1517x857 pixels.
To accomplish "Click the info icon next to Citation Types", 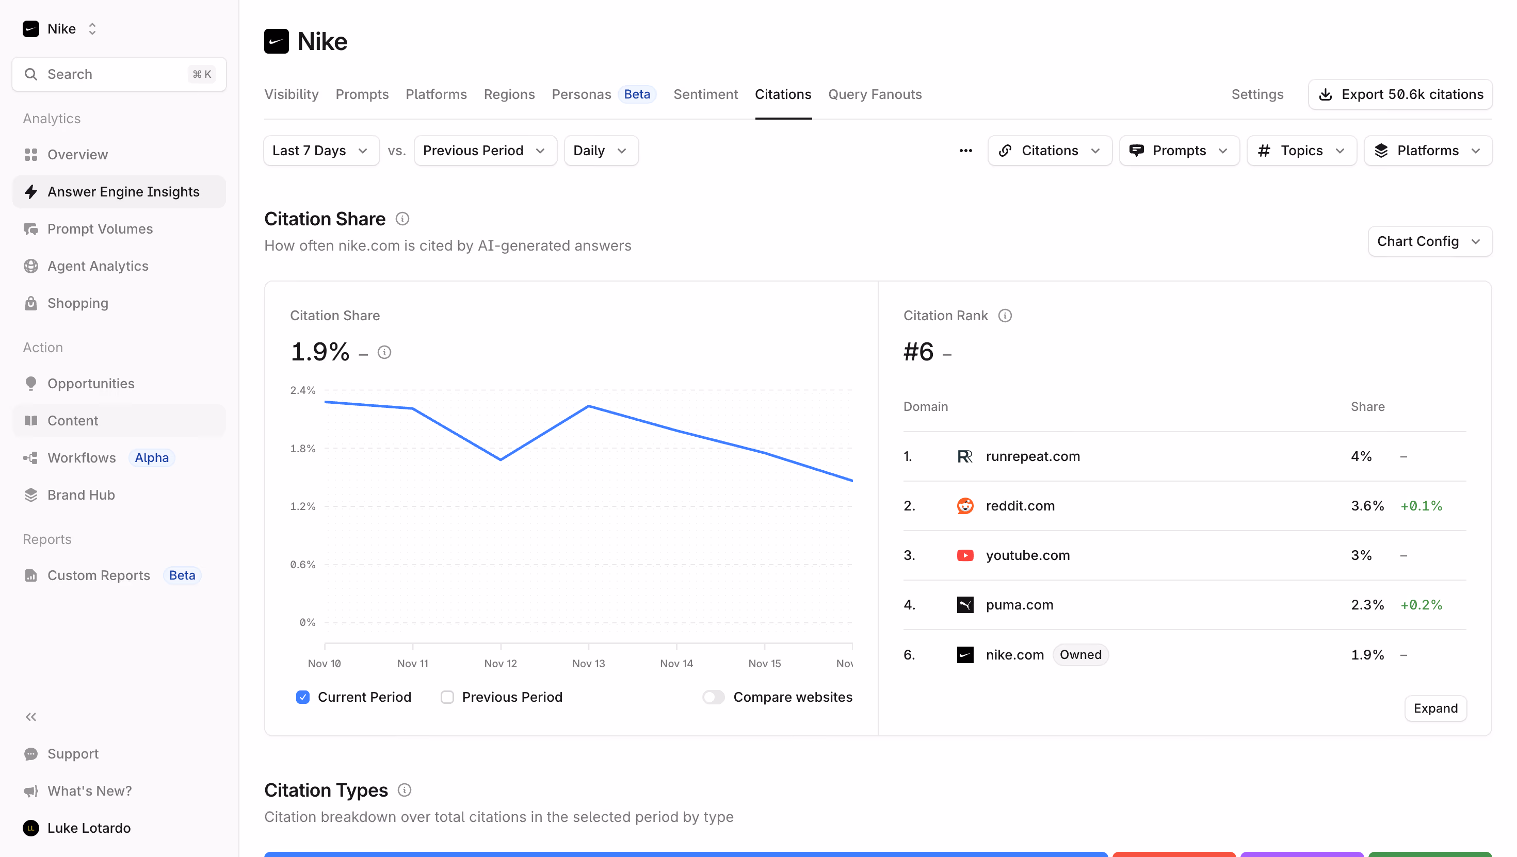I will coord(405,790).
